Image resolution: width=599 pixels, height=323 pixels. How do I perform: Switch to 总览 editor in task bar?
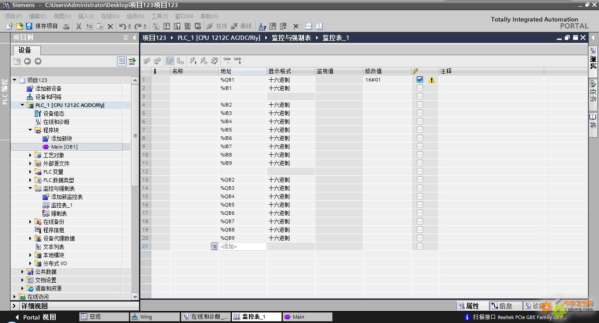pos(104,317)
